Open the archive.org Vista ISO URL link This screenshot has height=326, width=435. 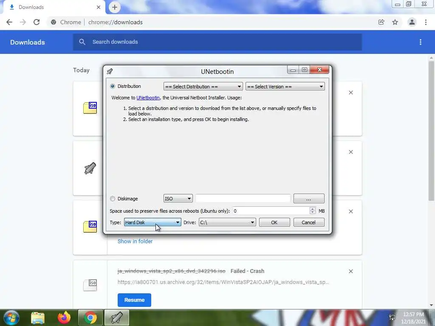coord(223,282)
